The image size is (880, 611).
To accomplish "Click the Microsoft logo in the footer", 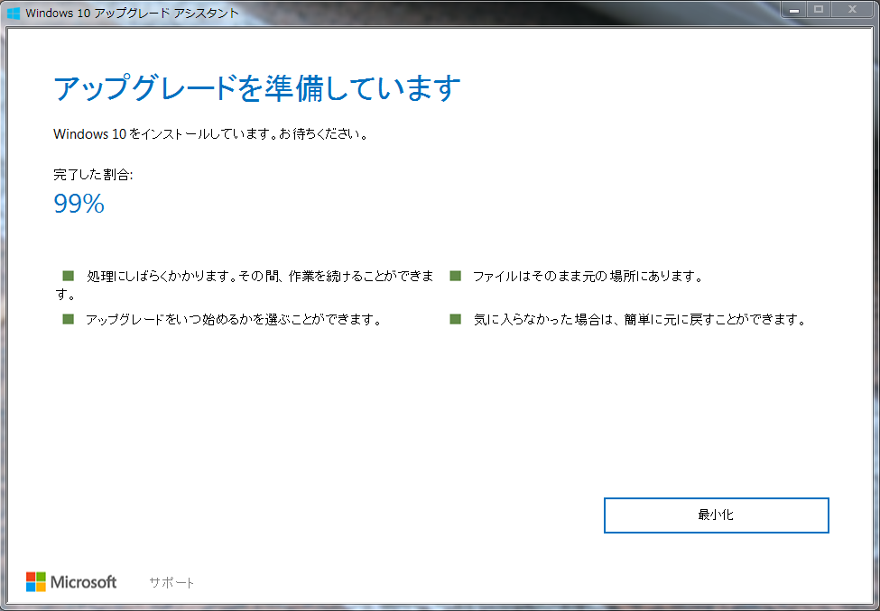I will click(x=71, y=582).
